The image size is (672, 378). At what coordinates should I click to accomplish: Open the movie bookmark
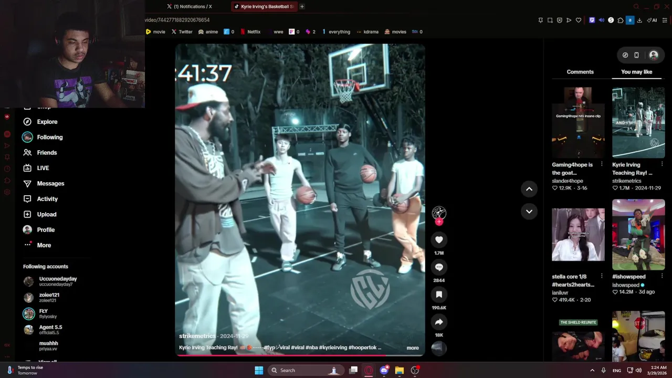(155, 31)
